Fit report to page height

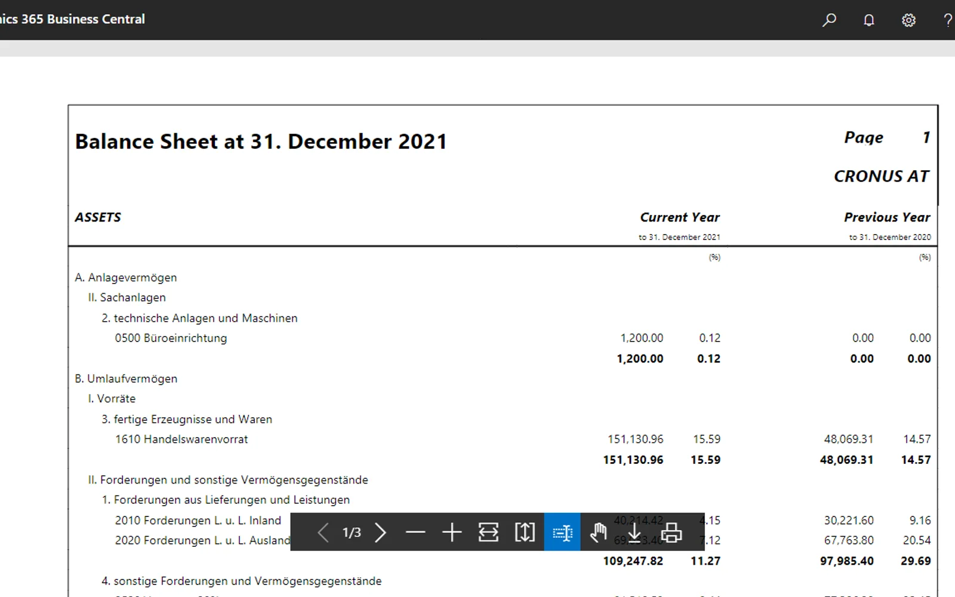tap(525, 532)
